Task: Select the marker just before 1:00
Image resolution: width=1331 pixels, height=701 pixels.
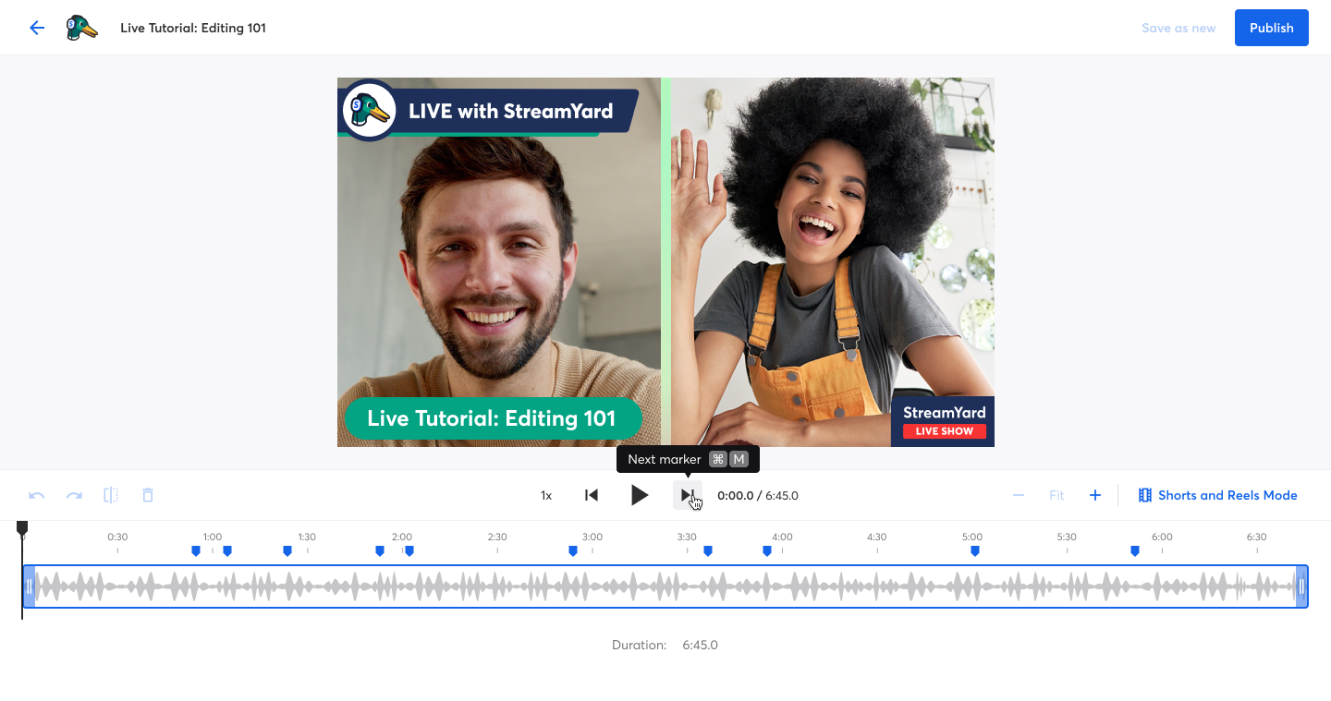Action: pos(196,551)
